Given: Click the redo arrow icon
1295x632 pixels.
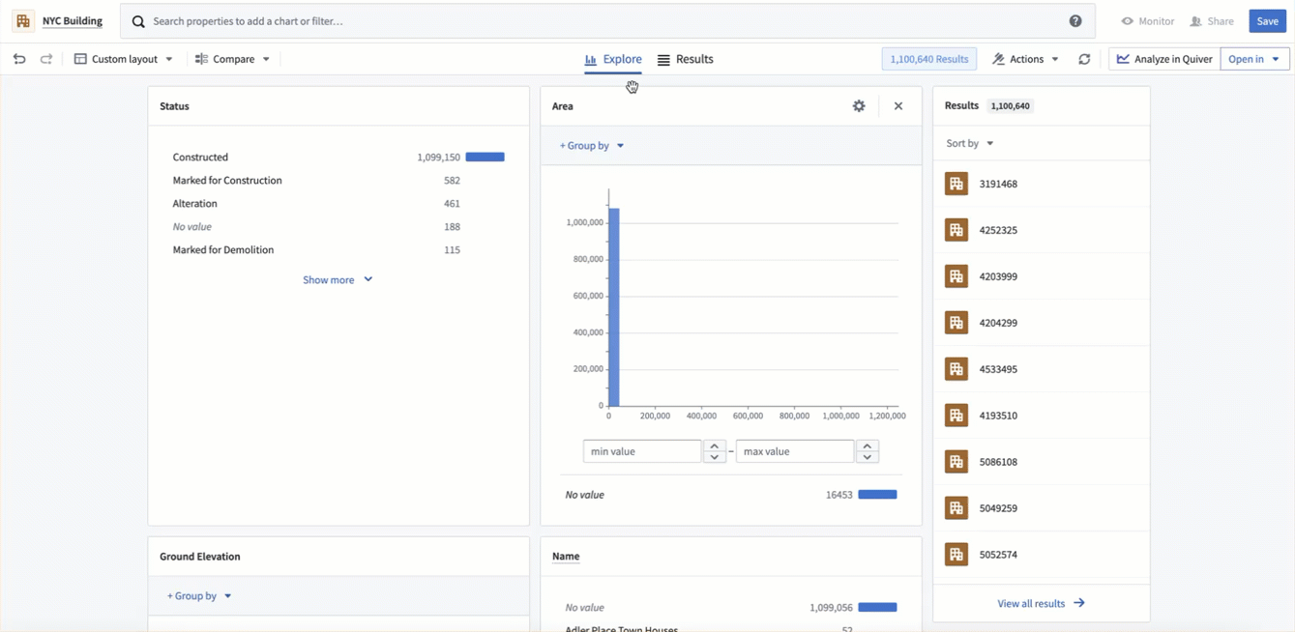Looking at the screenshot, I should [x=46, y=59].
